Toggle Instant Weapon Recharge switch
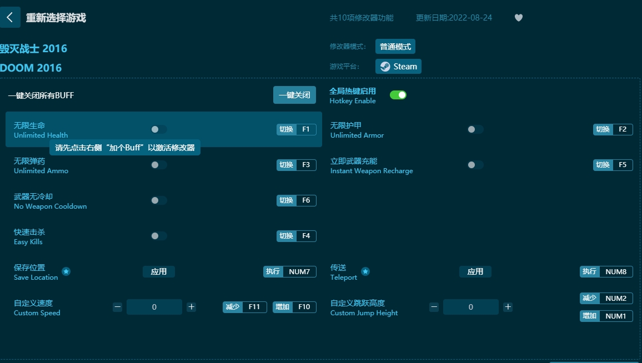This screenshot has width=642, height=363. [x=475, y=165]
